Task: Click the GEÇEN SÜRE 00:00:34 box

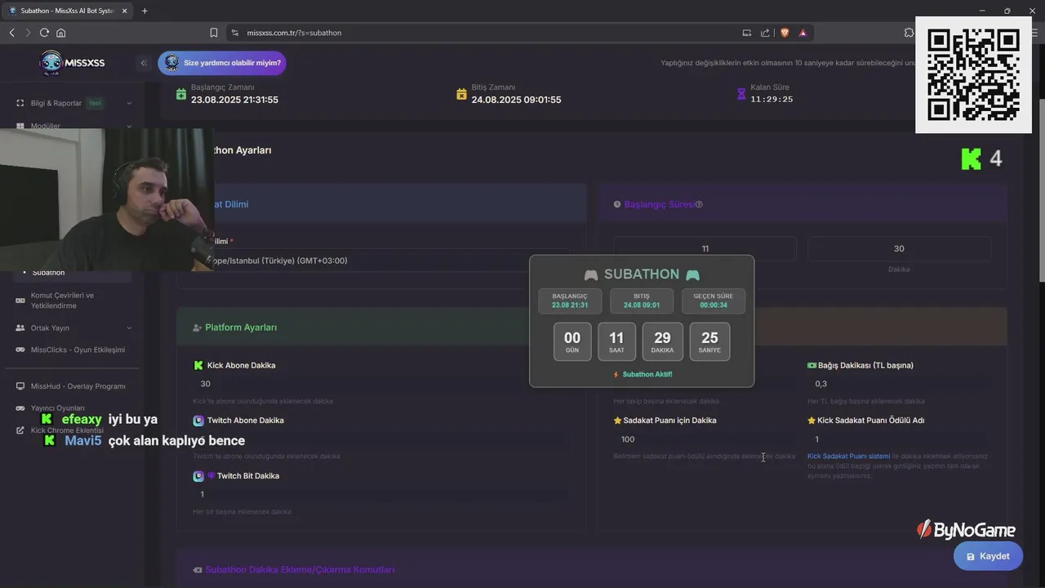Action: point(714,301)
